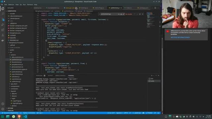Open userActions.js in explorer

[x=16, y=79]
